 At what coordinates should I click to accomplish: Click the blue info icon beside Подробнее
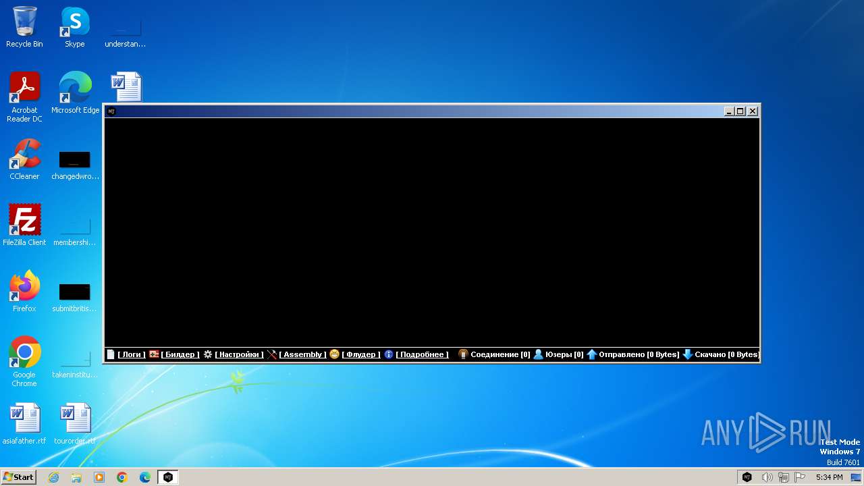tap(389, 354)
